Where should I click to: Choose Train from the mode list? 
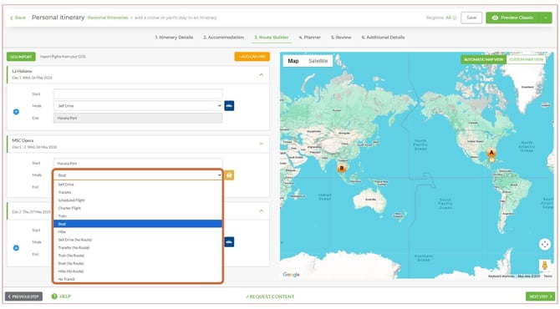[138, 215]
